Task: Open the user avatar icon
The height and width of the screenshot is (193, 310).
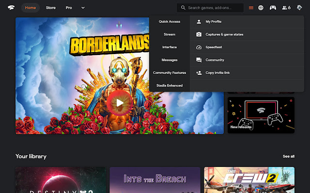Action: pos(299,8)
